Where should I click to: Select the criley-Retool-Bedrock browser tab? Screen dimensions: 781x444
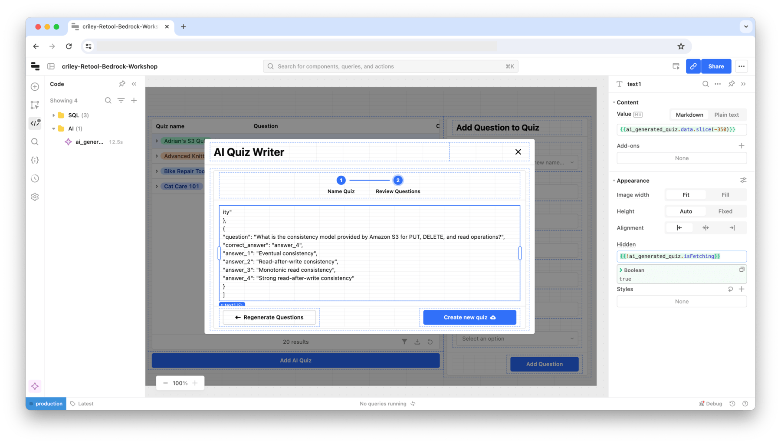tap(121, 26)
